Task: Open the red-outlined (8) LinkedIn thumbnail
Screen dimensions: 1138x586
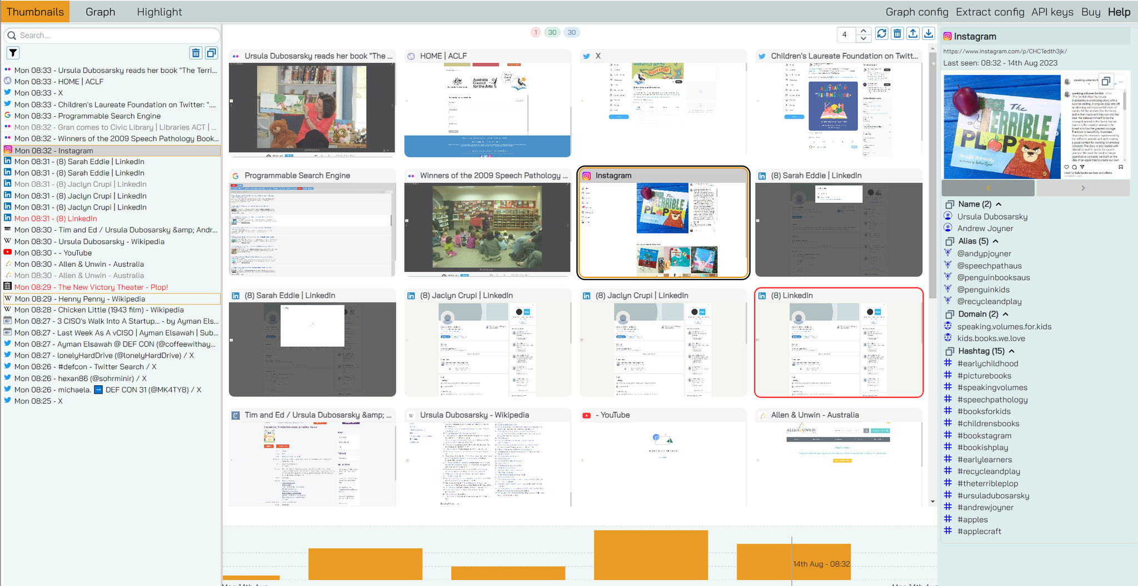Action: 838,342
